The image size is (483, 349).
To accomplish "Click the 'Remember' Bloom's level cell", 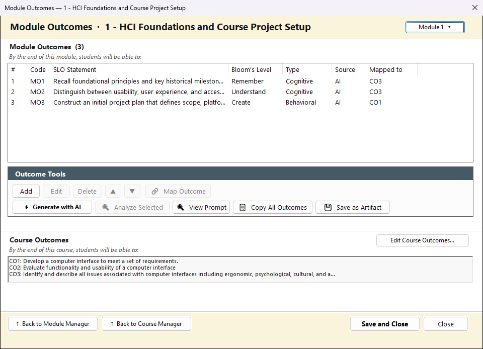I will click(x=248, y=81).
